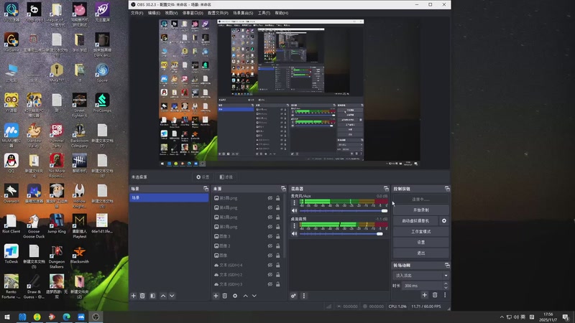Toggle lock on 图像 2 source
575x323 pixels.
pyautogui.click(x=278, y=245)
